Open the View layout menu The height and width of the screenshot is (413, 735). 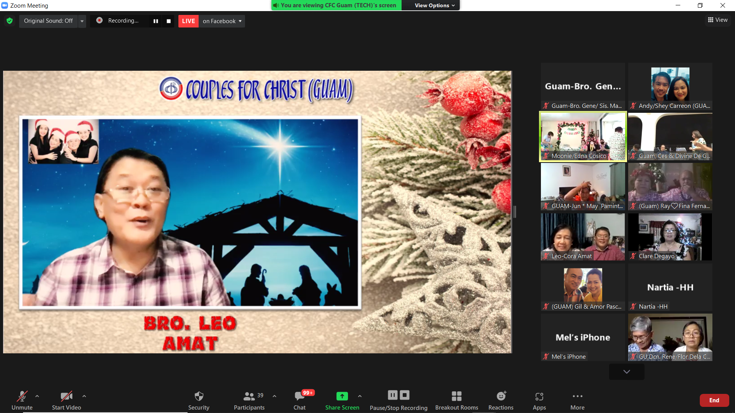[718, 20]
